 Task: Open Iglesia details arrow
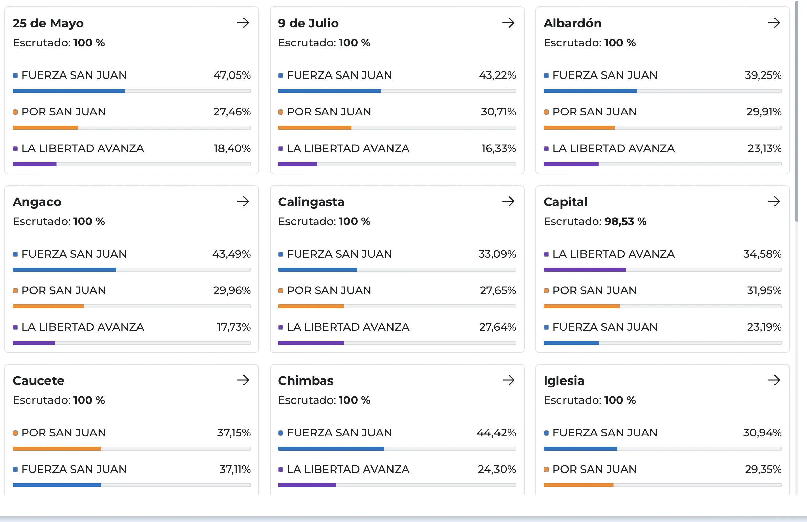pos(773,380)
